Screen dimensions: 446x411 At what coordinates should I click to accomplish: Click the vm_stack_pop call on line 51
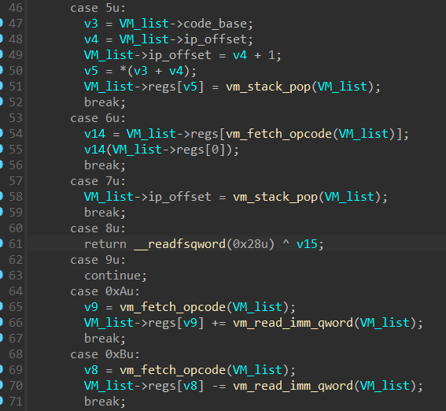tap(268, 87)
